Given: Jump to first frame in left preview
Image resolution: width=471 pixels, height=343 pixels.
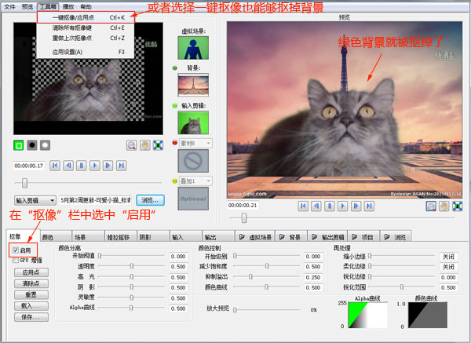Looking at the screenshot, I should (55, 166).
